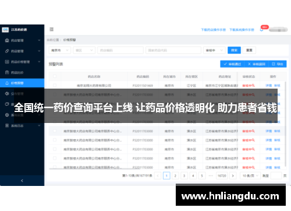Go to page 2 in pagination
291x211 pixels.
coord(175,176)
